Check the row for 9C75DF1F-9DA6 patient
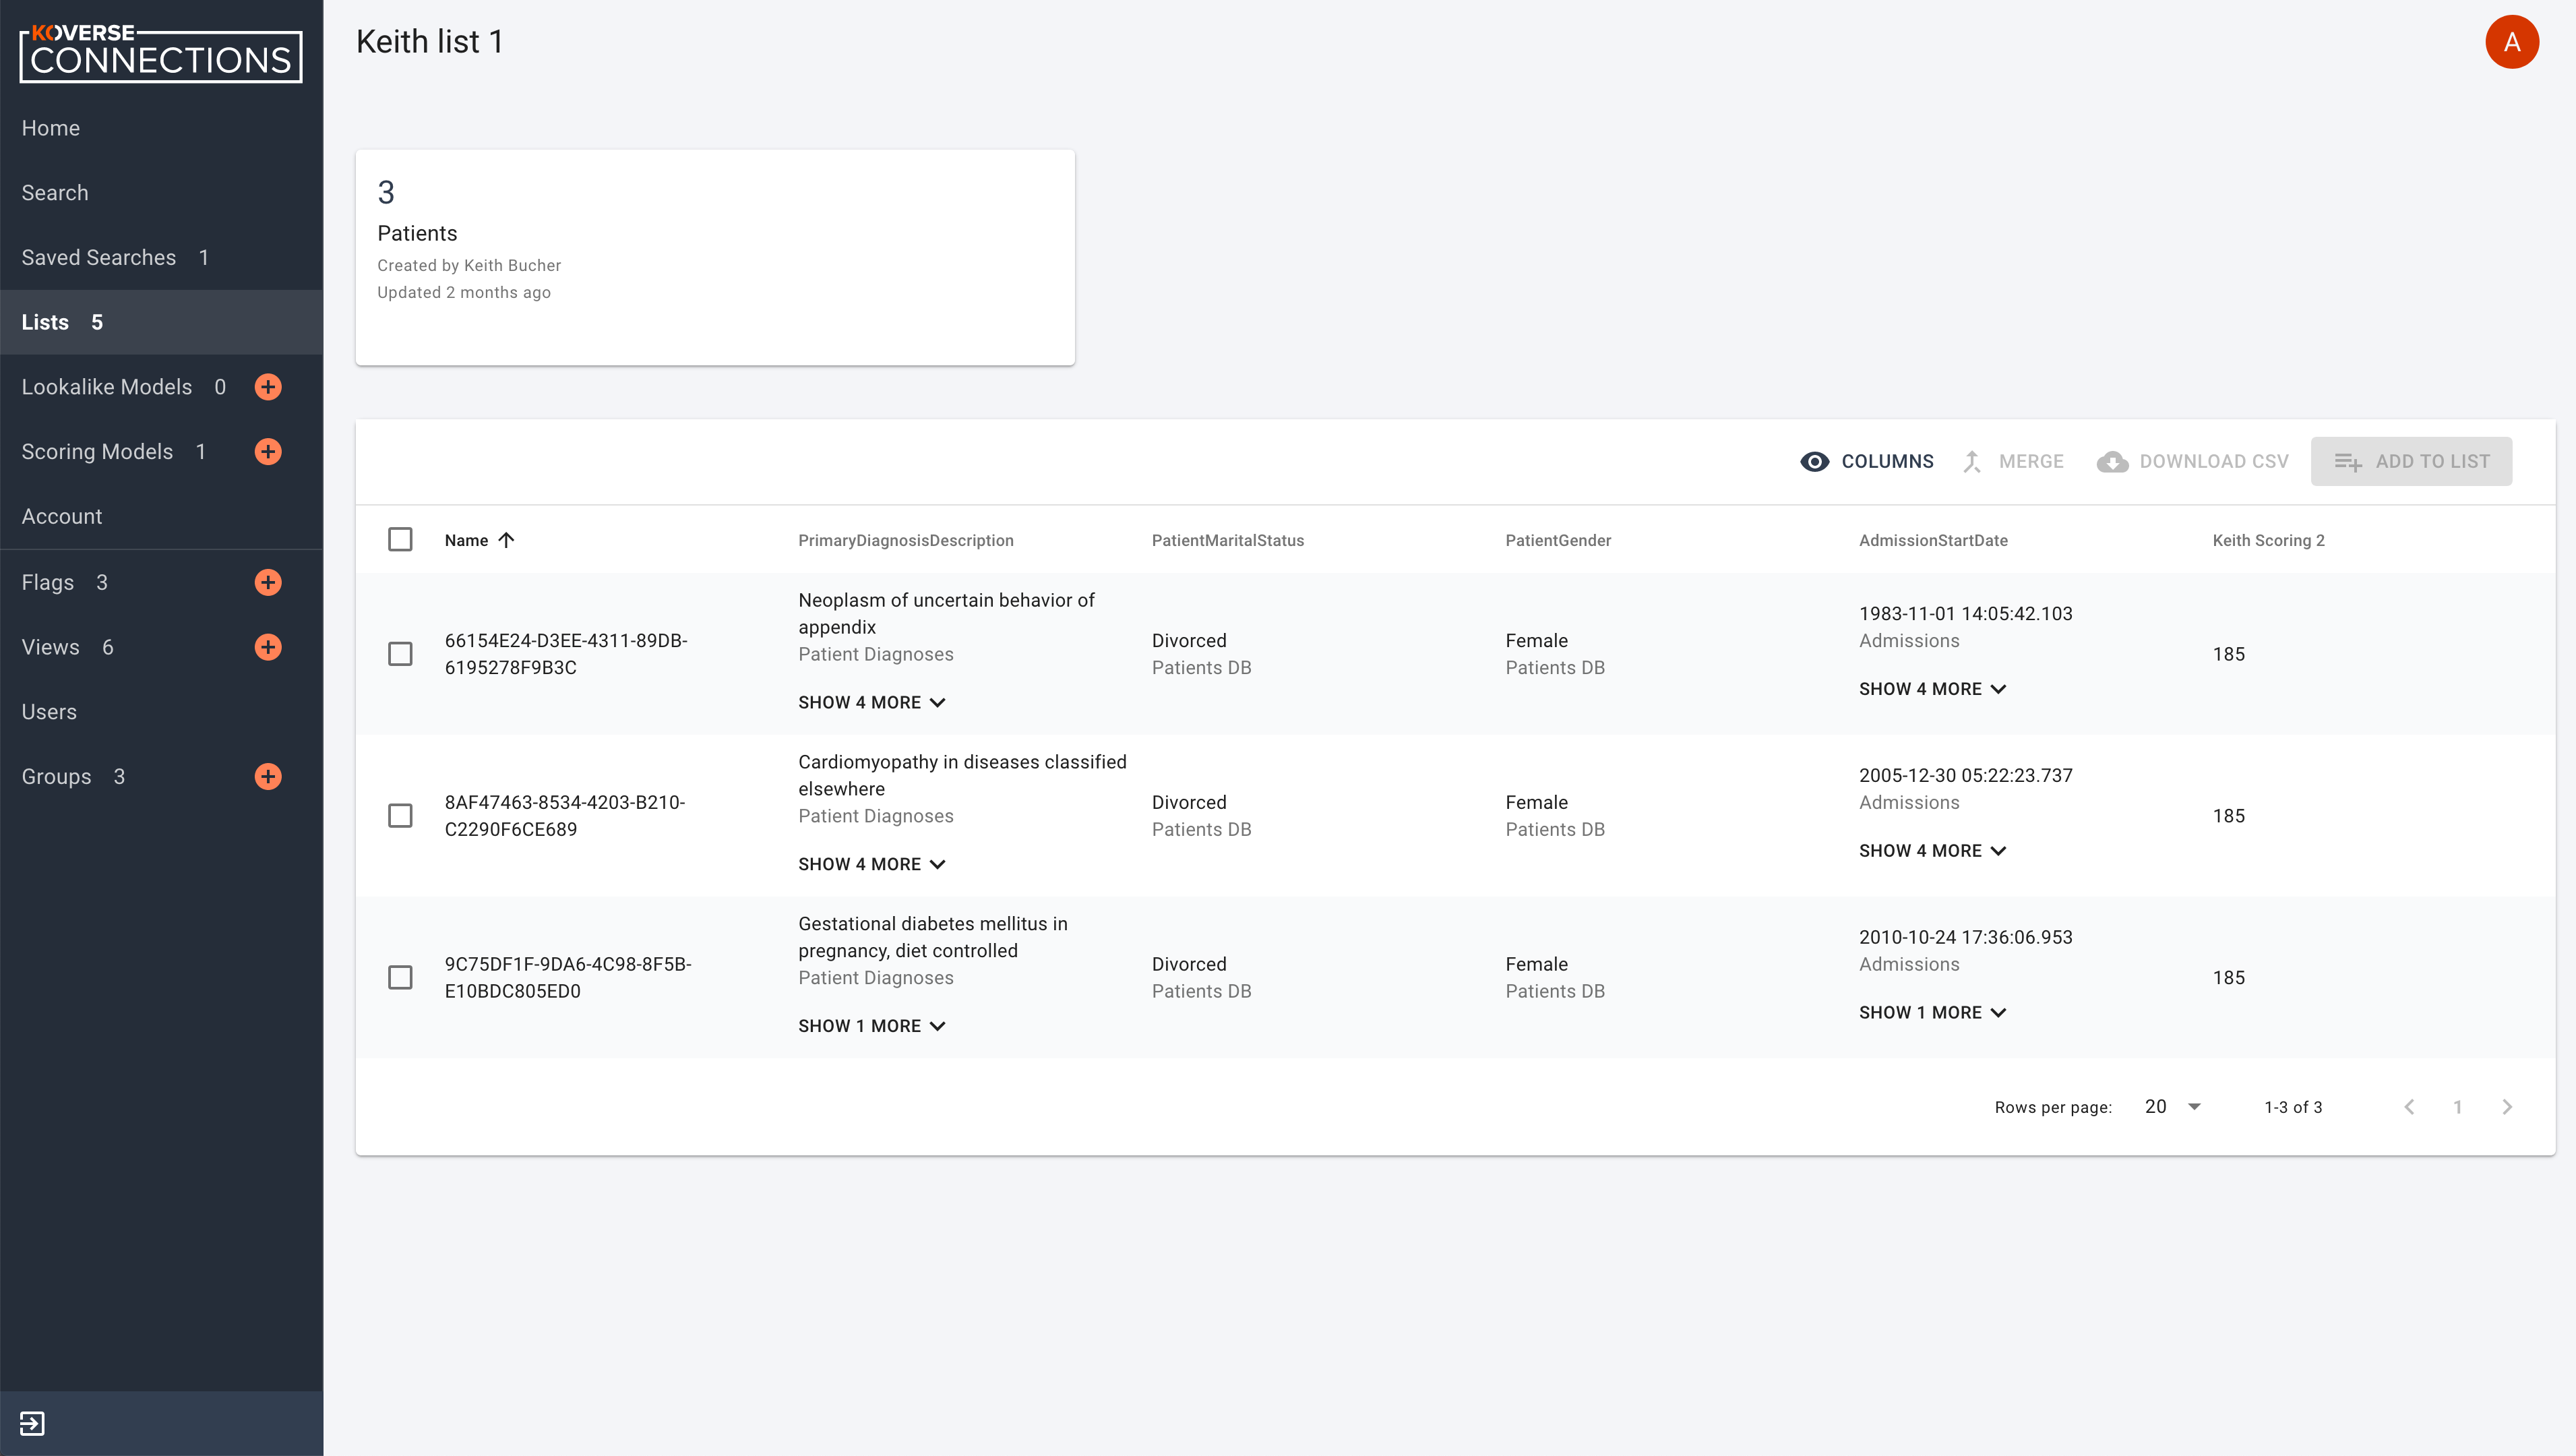2576x1456 pixels. [400, 978]
